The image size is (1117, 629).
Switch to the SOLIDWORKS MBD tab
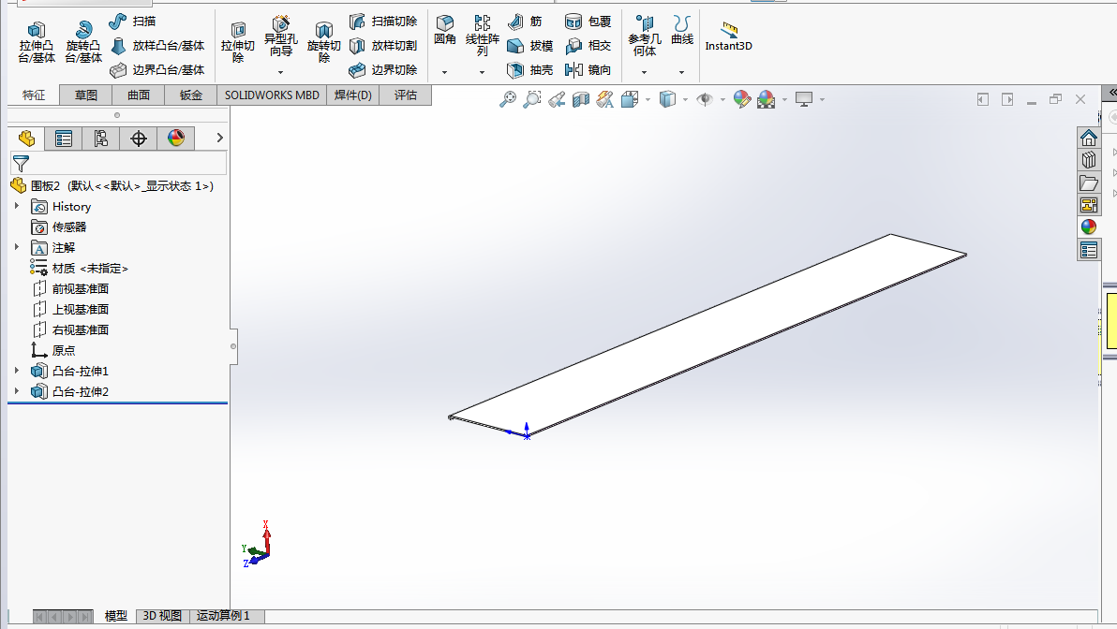click(272, 95)
